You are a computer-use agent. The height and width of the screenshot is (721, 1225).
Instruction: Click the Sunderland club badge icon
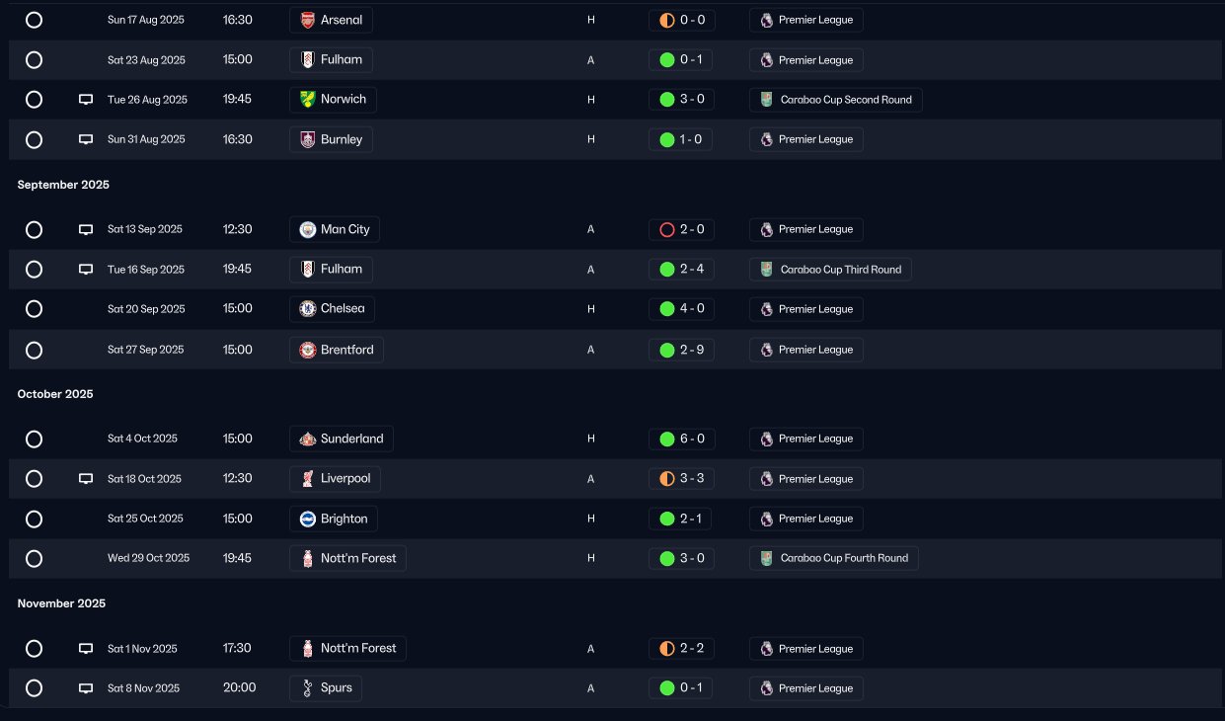(308, 439)
